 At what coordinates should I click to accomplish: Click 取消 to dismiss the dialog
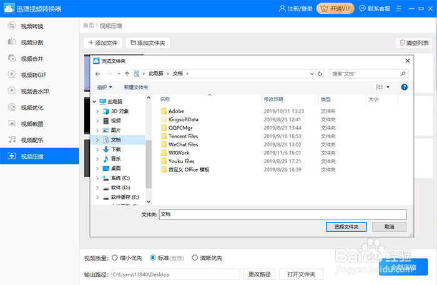[x=389, y=227]
